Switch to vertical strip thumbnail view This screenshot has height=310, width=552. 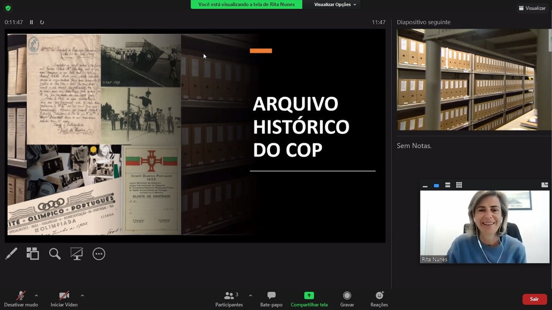point(448,185)
